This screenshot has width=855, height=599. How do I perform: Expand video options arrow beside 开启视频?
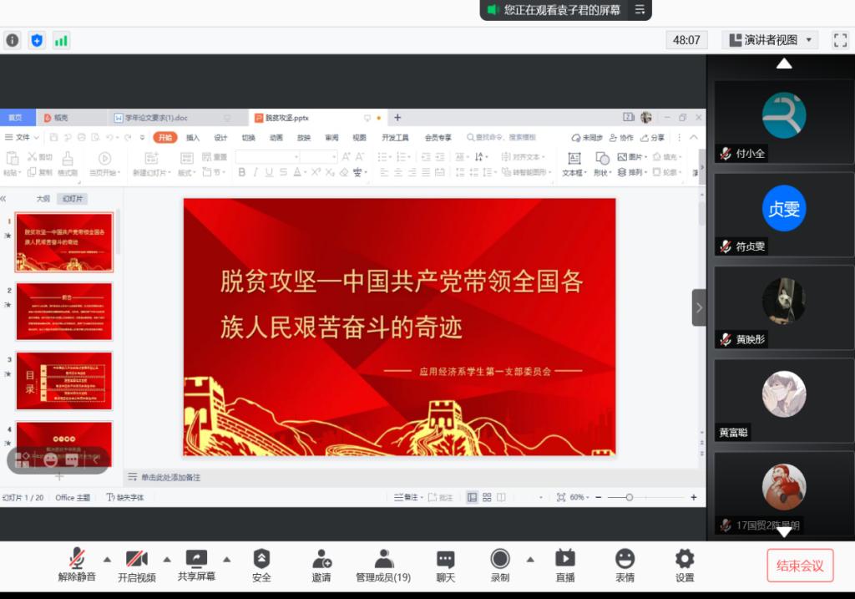167,559
